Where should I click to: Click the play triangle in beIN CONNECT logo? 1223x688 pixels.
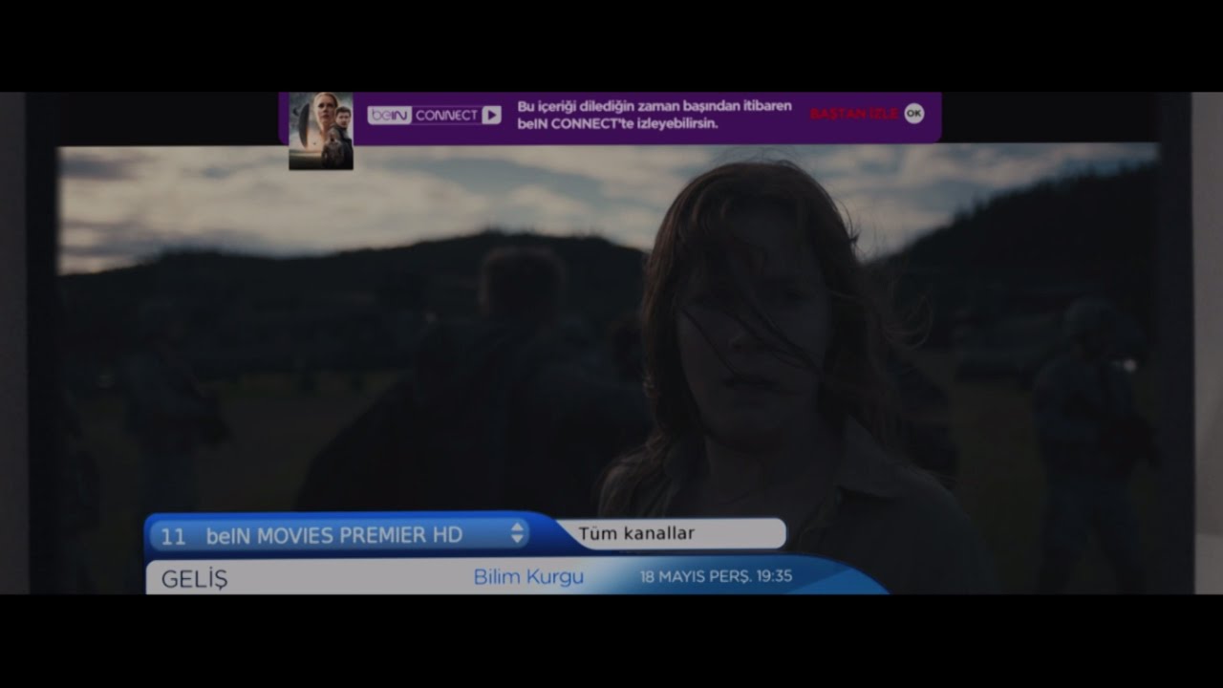click(491, 115)
